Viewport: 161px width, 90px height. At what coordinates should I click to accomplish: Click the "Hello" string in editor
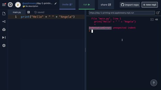tap(37, 17)
